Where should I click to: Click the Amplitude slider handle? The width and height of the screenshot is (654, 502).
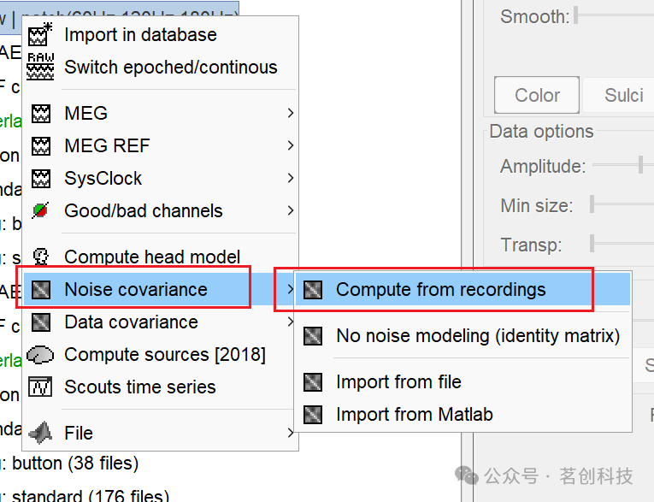coord(640,165)
